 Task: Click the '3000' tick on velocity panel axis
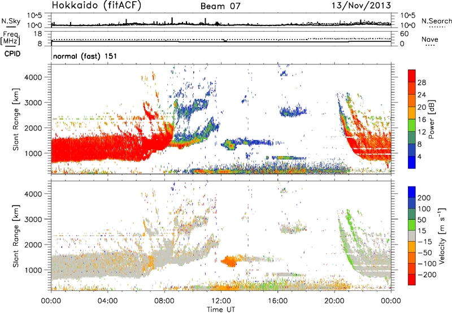pos(33,219)
